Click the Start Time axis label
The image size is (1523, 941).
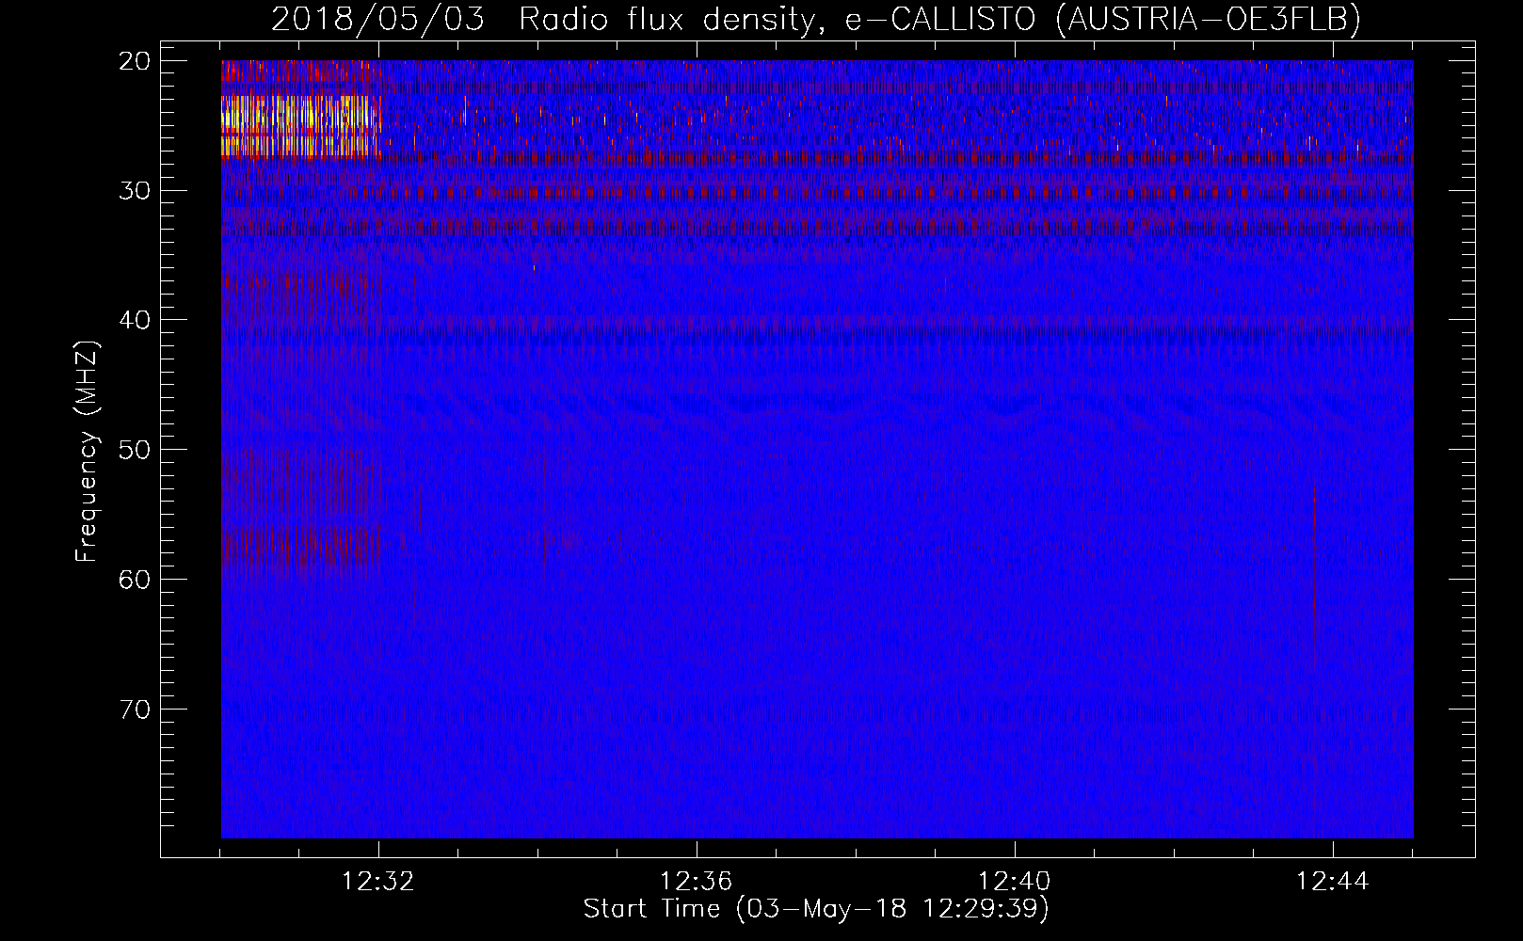tap(815, 909)
